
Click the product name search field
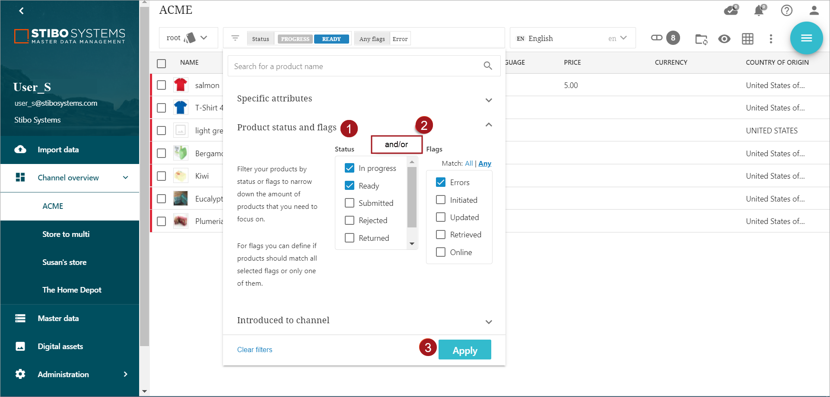(x=356, y=66)
